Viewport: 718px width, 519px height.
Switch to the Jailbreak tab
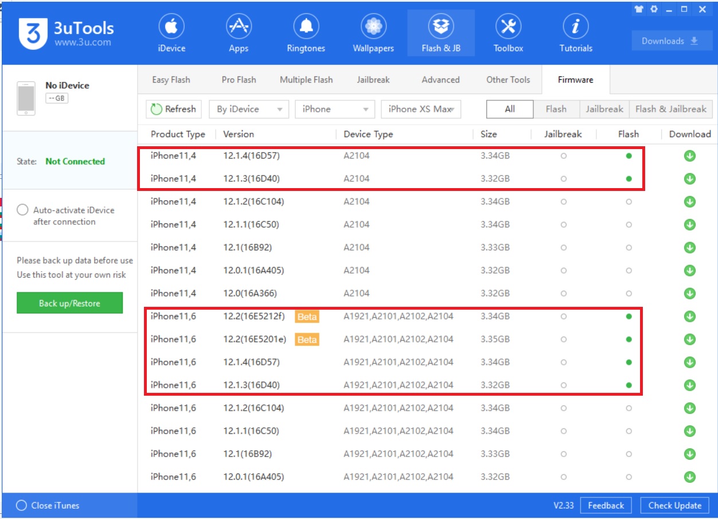tap(373, 80)
